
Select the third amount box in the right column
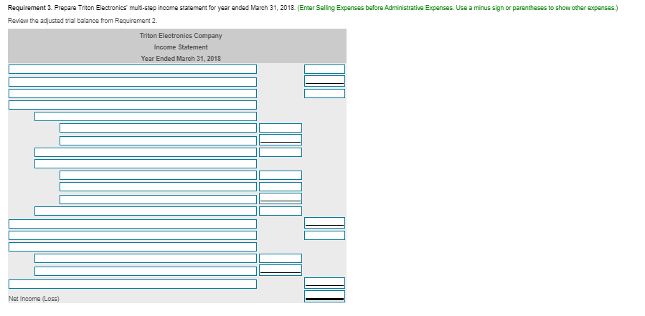[x=324, y=94]
